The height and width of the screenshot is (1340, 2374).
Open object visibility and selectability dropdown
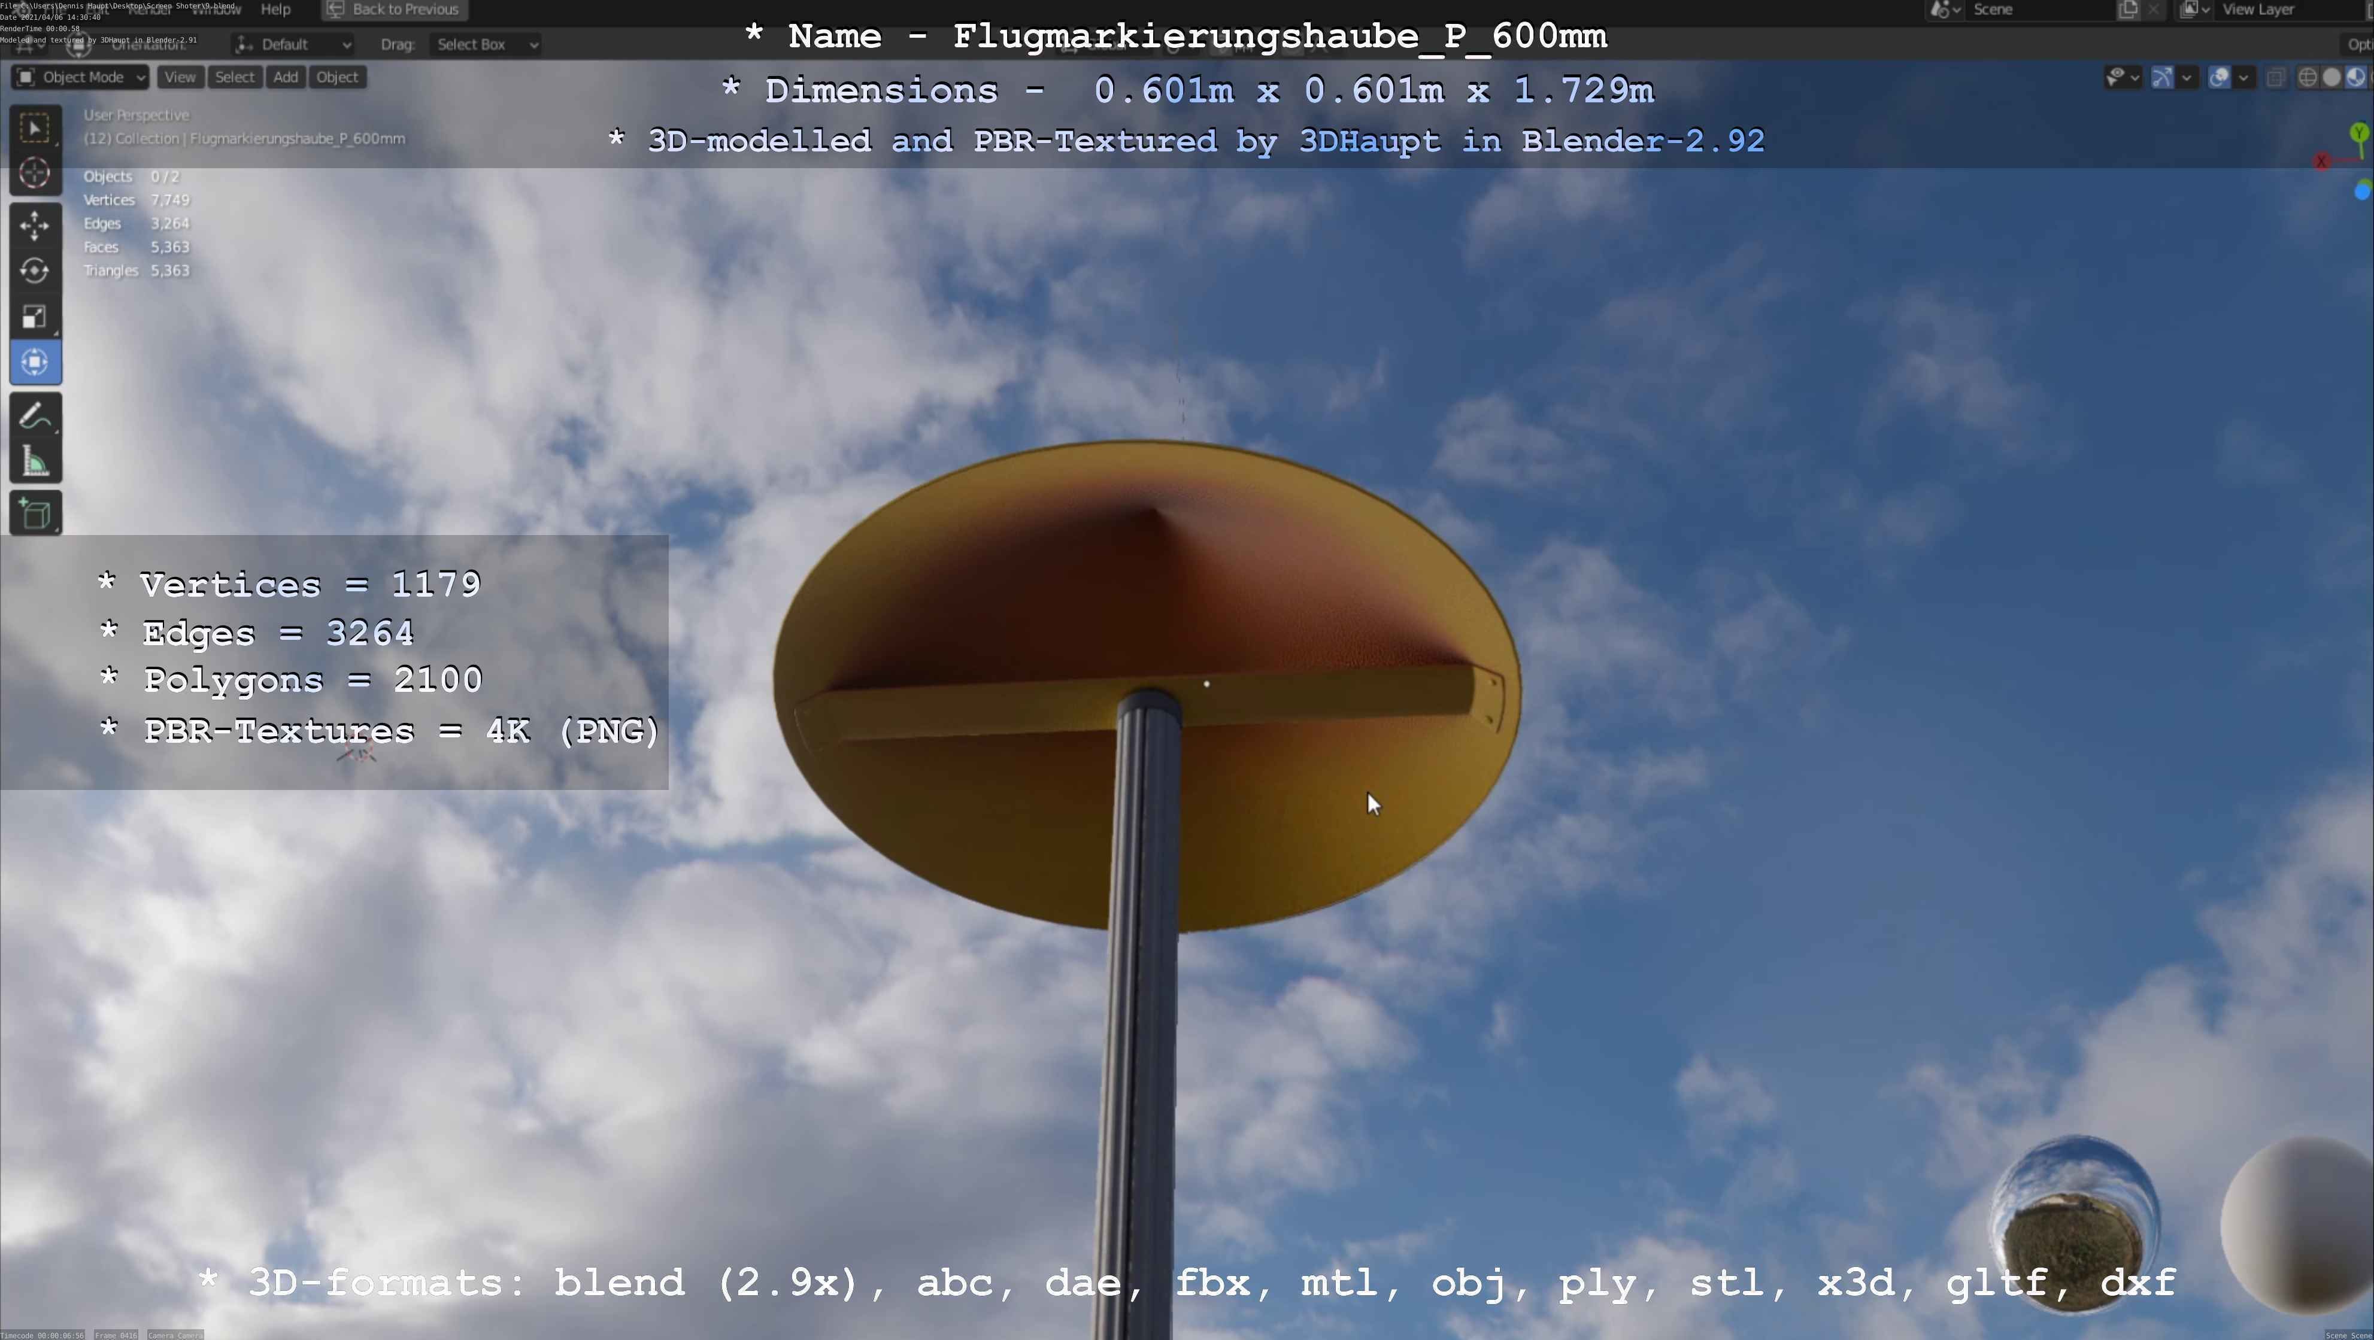[x=2123, y=77]
